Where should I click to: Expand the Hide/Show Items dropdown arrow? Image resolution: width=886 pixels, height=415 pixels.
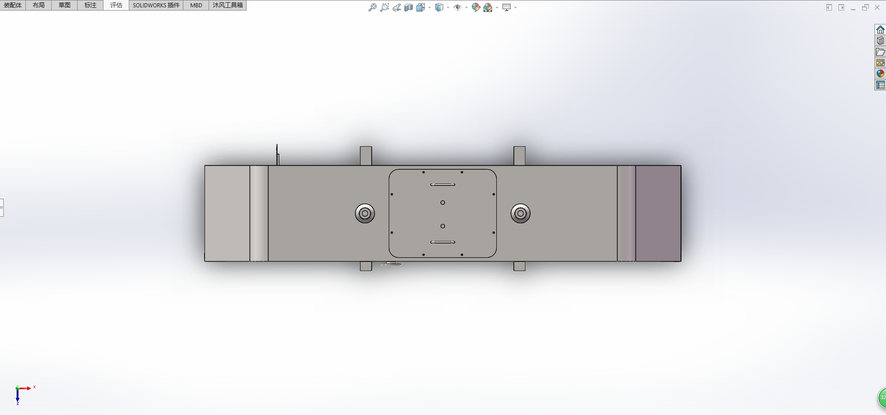[x=466, y=7]
